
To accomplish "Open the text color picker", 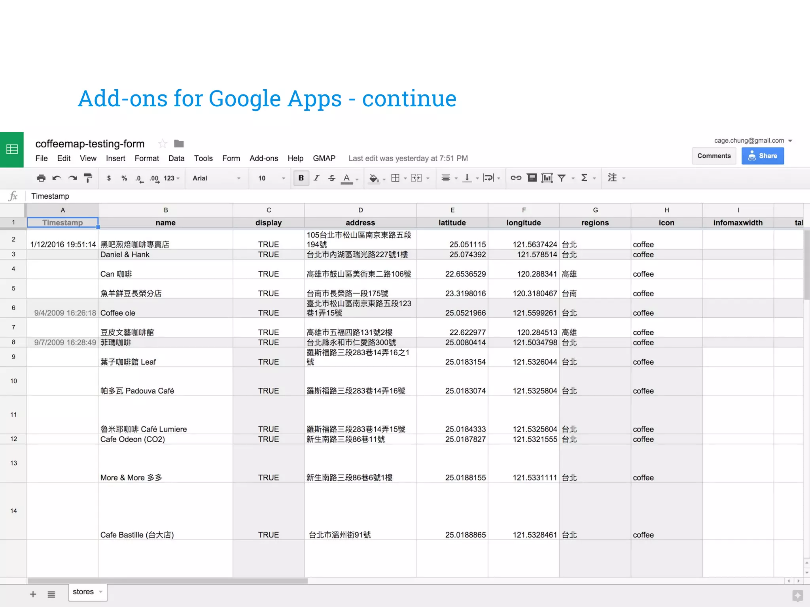I will click(347, 179).
